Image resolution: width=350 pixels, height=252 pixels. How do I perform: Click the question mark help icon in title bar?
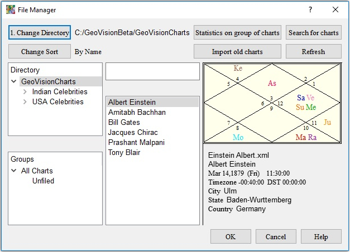(x=310, y=9)
